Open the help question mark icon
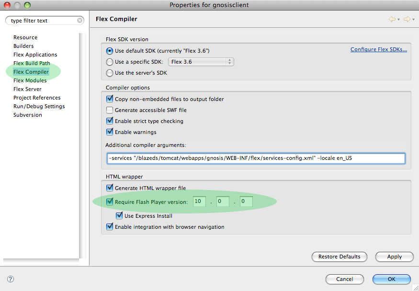Screen dimensions: 419x291 pyautogui.click(x=11, y=279)
